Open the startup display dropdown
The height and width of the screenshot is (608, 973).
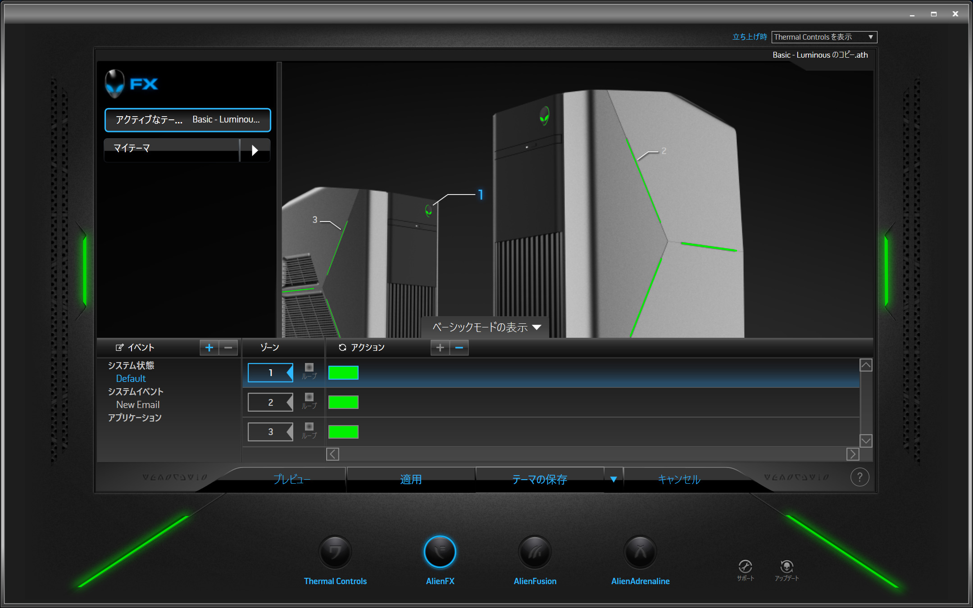[x=824, y=37]
